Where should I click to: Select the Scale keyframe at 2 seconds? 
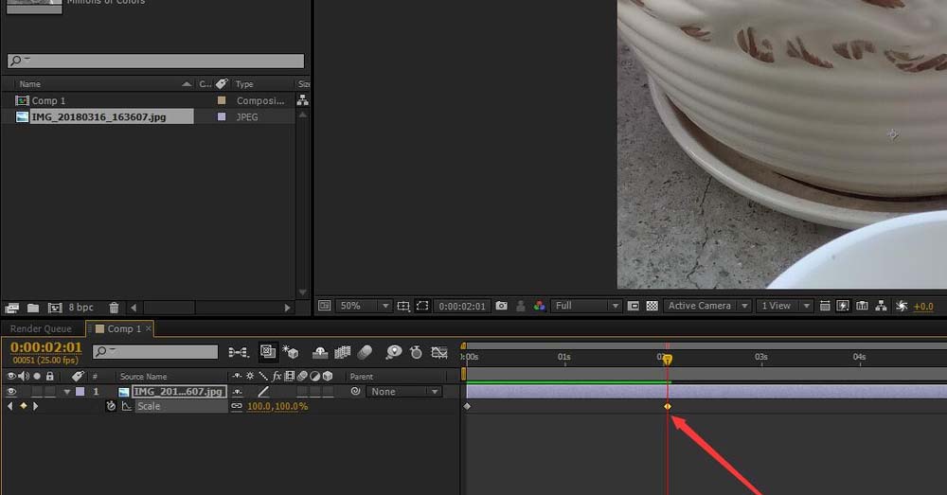click(668, 406)
